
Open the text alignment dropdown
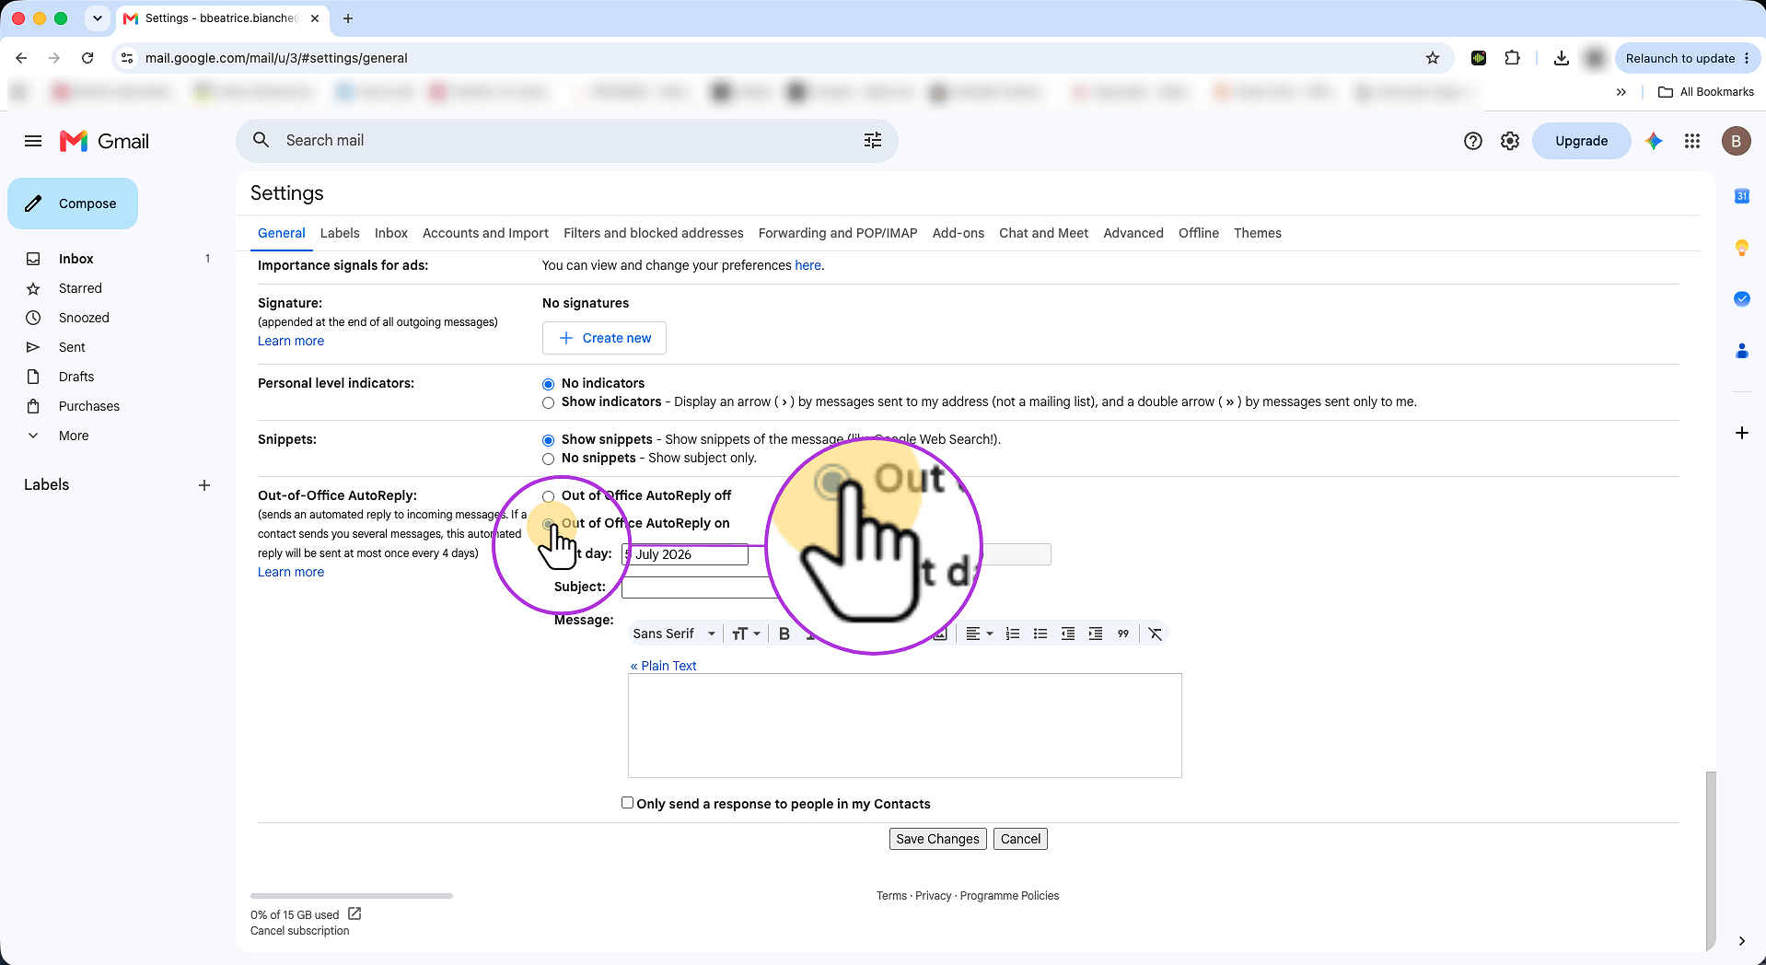[x=979, y=634]
